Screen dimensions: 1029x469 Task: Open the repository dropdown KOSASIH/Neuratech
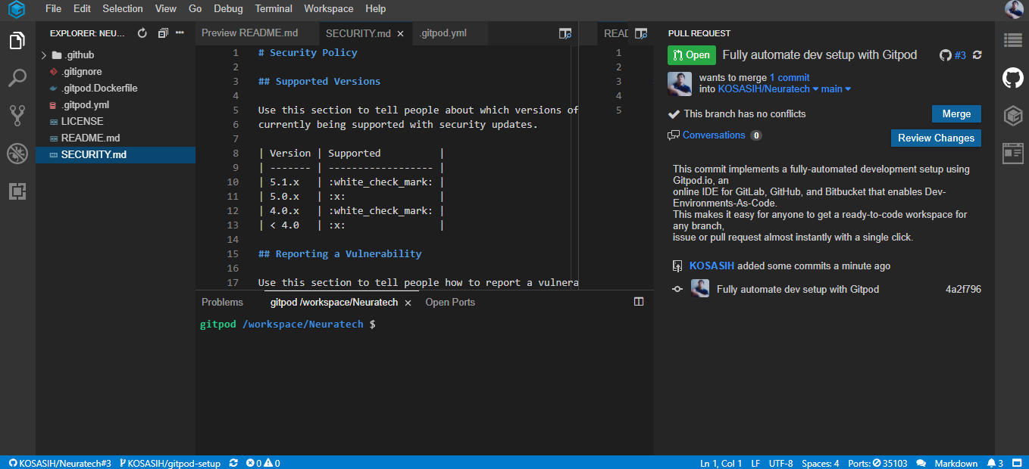tap(768, 89)
